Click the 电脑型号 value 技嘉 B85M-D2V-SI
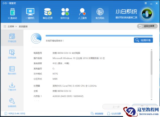Image resolution: width=160 pixels, height=117 pixels. point(66,53)
